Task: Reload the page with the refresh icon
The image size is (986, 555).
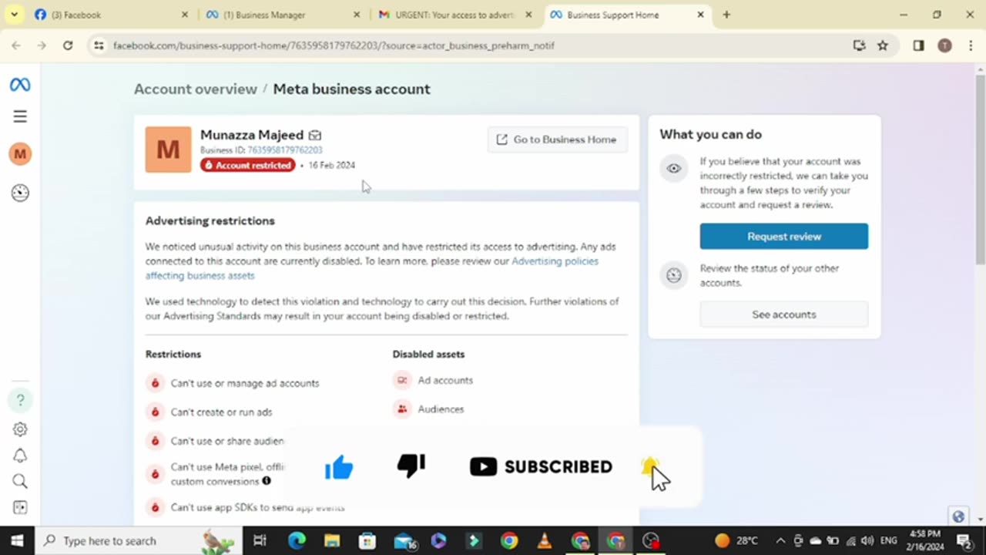Action: [x=68, y=45]
